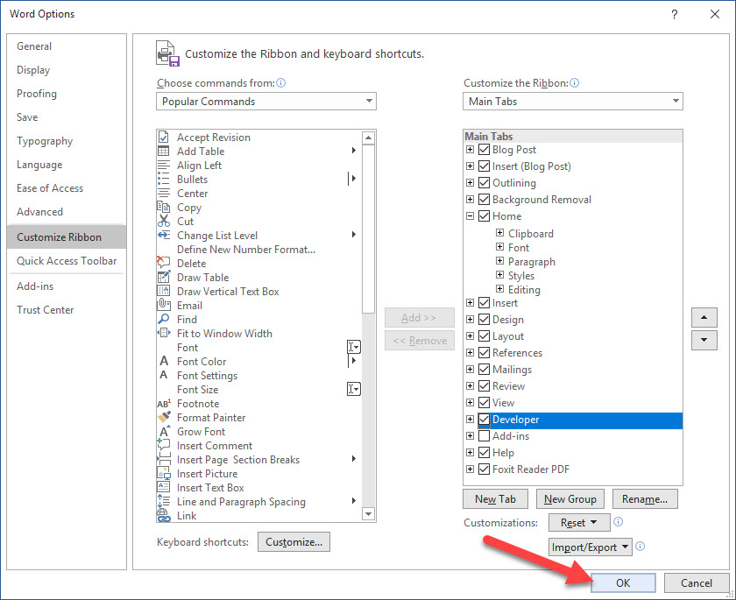The image size is (736, 600).
Task: Collapse the Home tab tree node
Action: 470,216
